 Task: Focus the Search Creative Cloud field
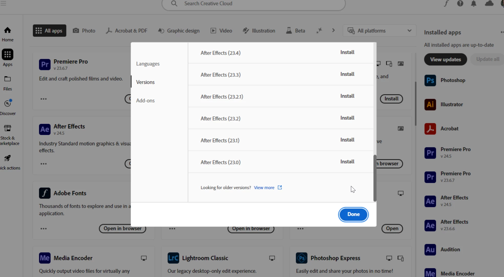[x=253, y=4]
